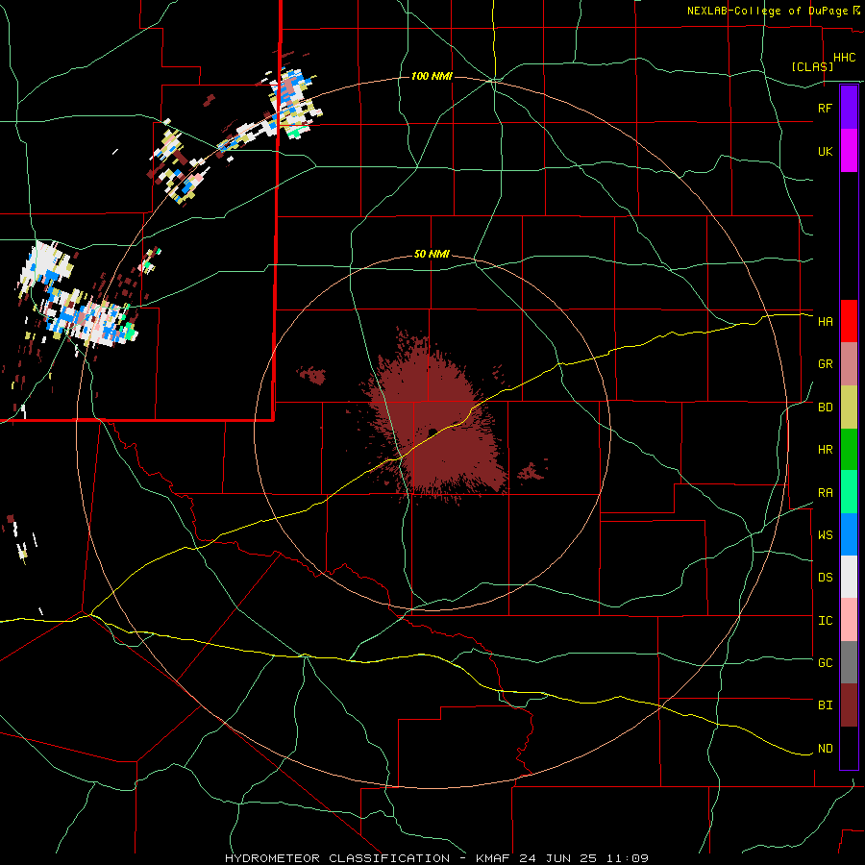Click the GR salmon legend swatch
Screen dimensions: 865x865
849,363
